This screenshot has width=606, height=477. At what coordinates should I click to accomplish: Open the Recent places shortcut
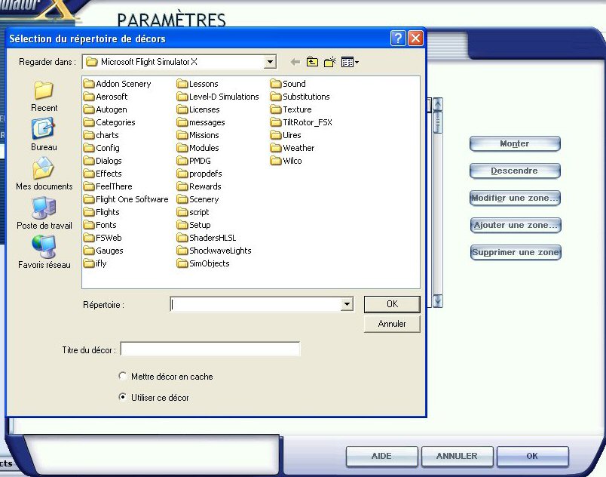pyautogui.click(x=44, y=97)
